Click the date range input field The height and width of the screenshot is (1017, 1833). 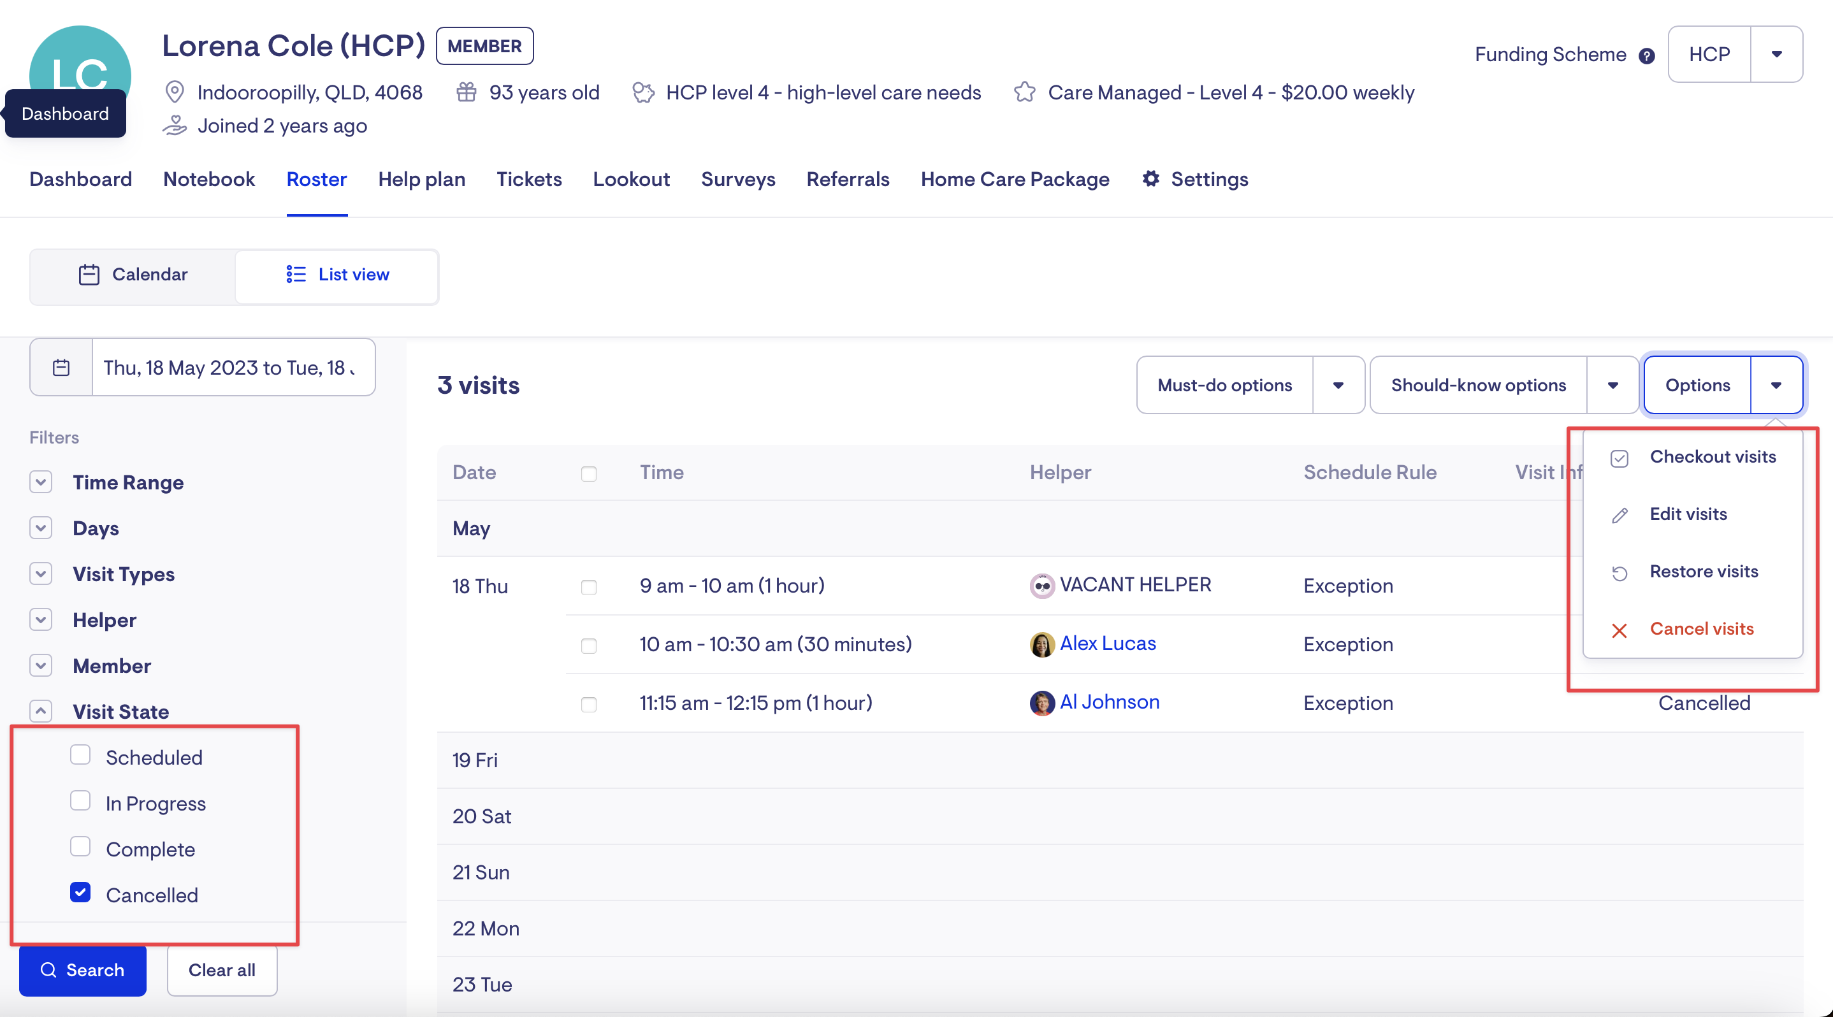(x=230, y=367)
